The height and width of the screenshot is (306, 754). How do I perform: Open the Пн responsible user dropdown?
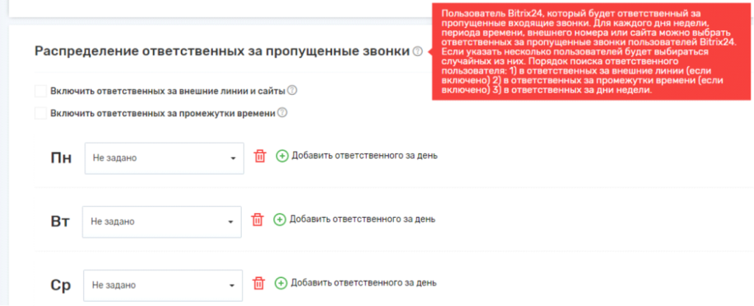click(x=164, y=157)
